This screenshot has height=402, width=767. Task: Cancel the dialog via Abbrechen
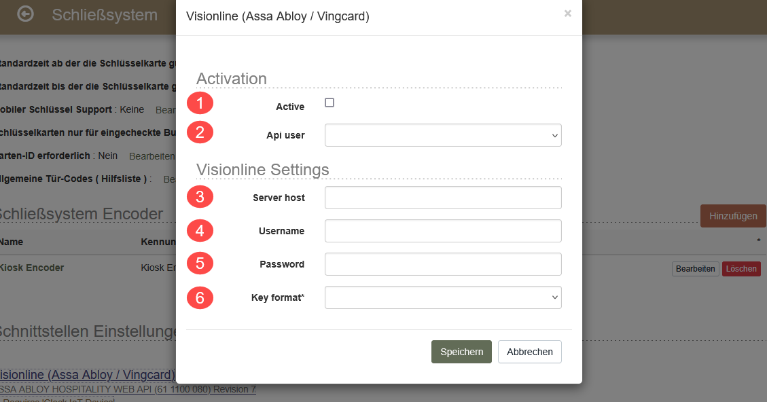pos(530,352)
